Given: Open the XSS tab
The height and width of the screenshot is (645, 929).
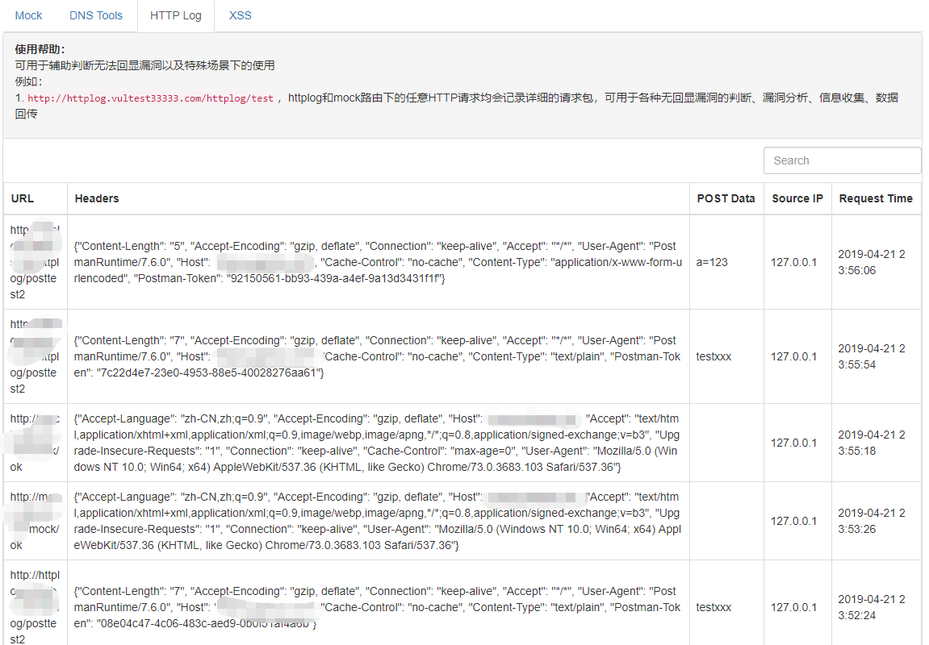Looking at the screenshot, I should [x=240, y=15].
